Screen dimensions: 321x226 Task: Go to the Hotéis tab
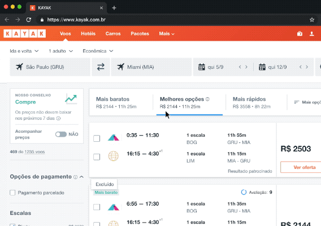(88, 33)
